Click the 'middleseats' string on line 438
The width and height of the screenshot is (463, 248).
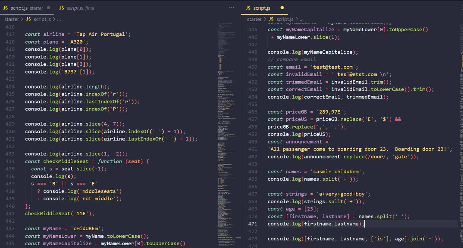pyautogui.click(x=100, y=191)
